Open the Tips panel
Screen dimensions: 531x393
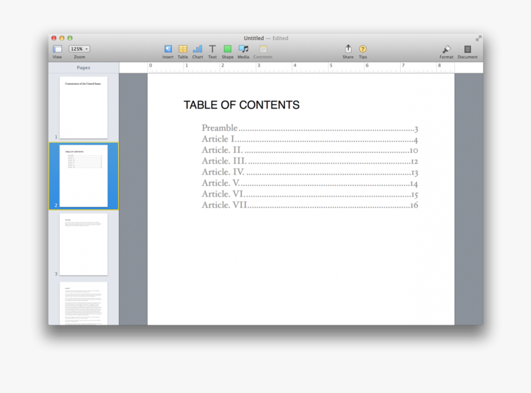coord(363,49)
